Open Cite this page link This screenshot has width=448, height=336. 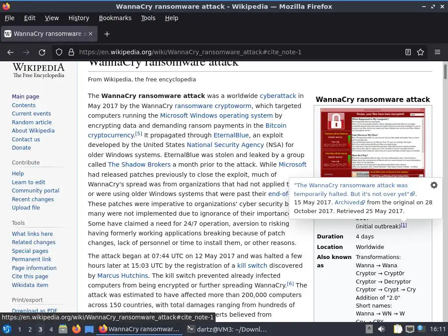30,276
